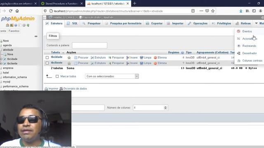The image size is (264, 148).
Task: Switch to the Importar tab
Action: (x=175, y=23)
